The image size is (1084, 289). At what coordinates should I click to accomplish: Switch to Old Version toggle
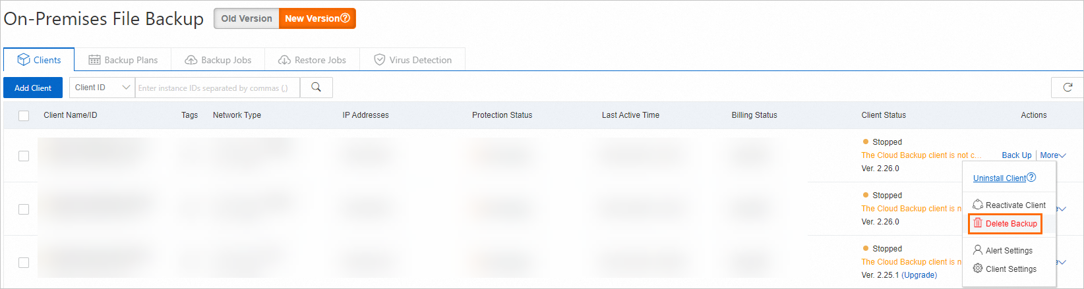(x=247, y=18)
